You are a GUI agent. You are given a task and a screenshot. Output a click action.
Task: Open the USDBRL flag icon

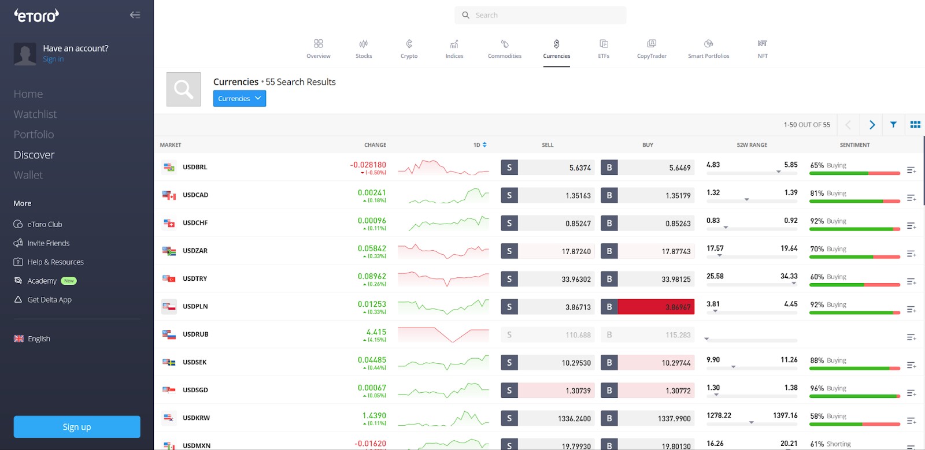169,168
